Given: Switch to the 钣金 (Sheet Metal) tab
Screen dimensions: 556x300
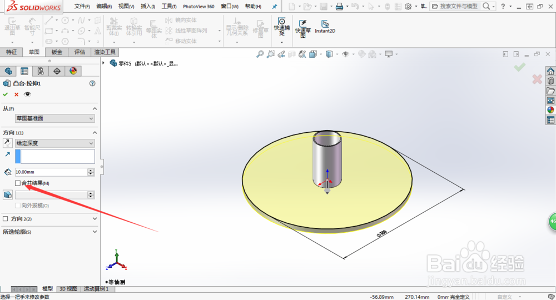Looking at the screenshot, I should tap(57, 52).
